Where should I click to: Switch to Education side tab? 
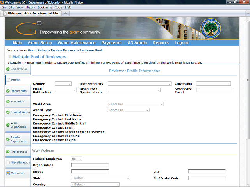(x=18, y=102)
